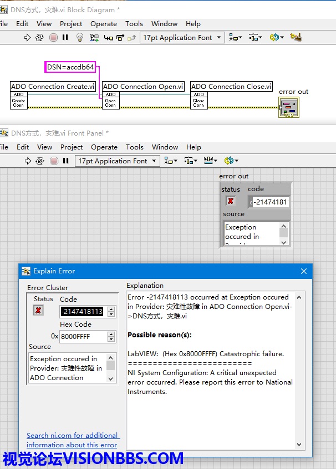Open Reorder menu in Front Panel toolbar
This screenshot has height=469, width=336.
tap(231, 161)
